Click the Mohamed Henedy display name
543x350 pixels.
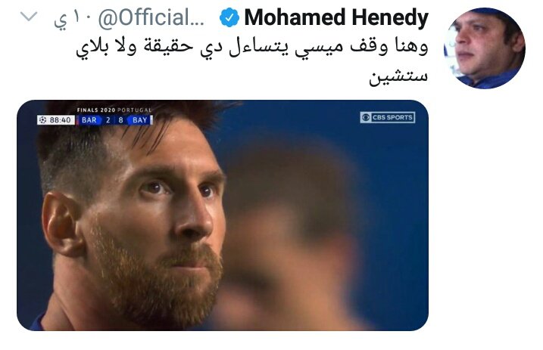pos(336,17)
